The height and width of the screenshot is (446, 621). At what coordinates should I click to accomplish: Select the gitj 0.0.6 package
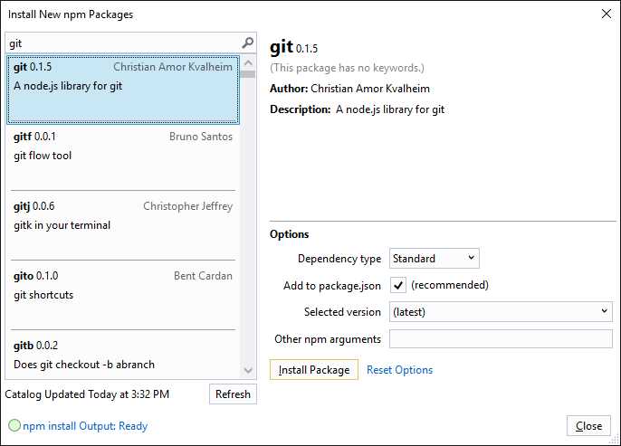tap(123, 228)
